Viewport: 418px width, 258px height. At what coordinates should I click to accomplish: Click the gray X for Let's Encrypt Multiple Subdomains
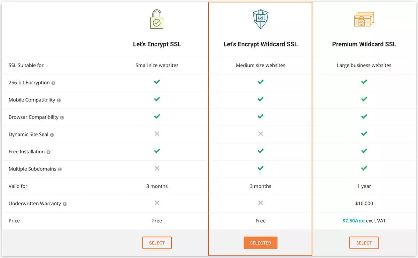pos(157,168)
